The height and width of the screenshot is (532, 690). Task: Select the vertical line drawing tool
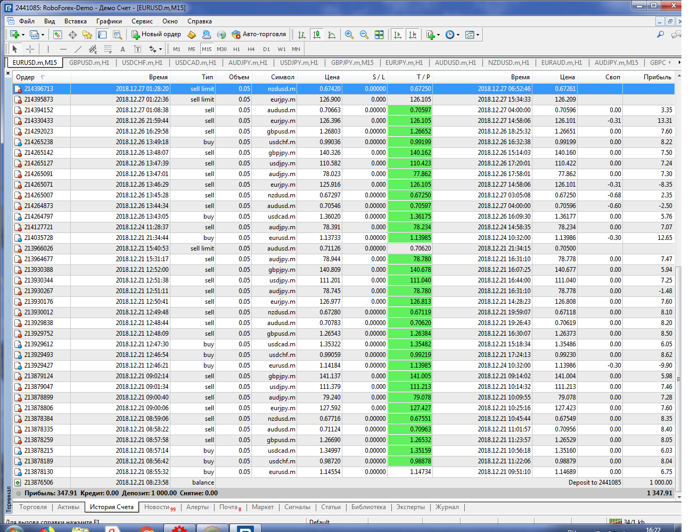click(48, 49)
